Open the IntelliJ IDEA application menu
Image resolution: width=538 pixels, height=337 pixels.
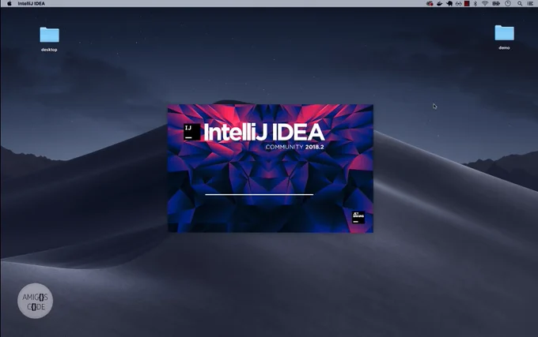click(31, 3)
